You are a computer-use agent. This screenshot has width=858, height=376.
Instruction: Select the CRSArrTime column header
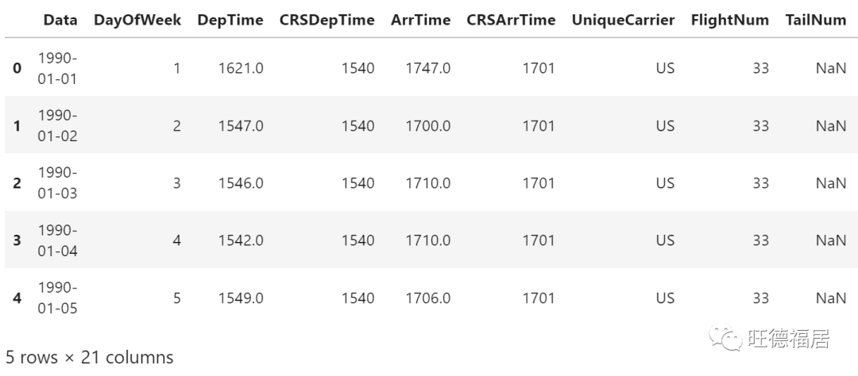click(x=511, y=21)
